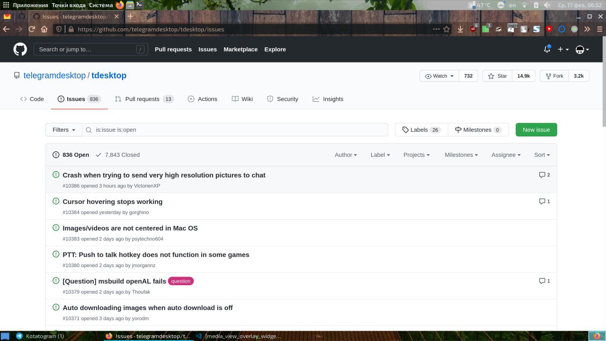
Task: Click the browser URL address bar
Action: coord(253,29)
